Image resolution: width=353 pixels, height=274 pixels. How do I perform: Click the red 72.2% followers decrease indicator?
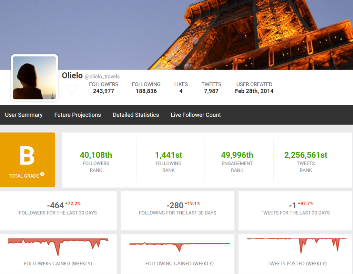click(x=73, y=203)
